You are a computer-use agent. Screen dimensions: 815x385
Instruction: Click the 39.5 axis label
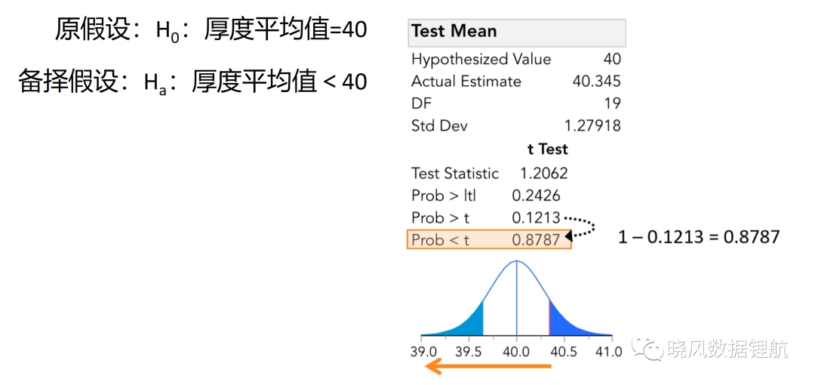click(x=469, y=351)
